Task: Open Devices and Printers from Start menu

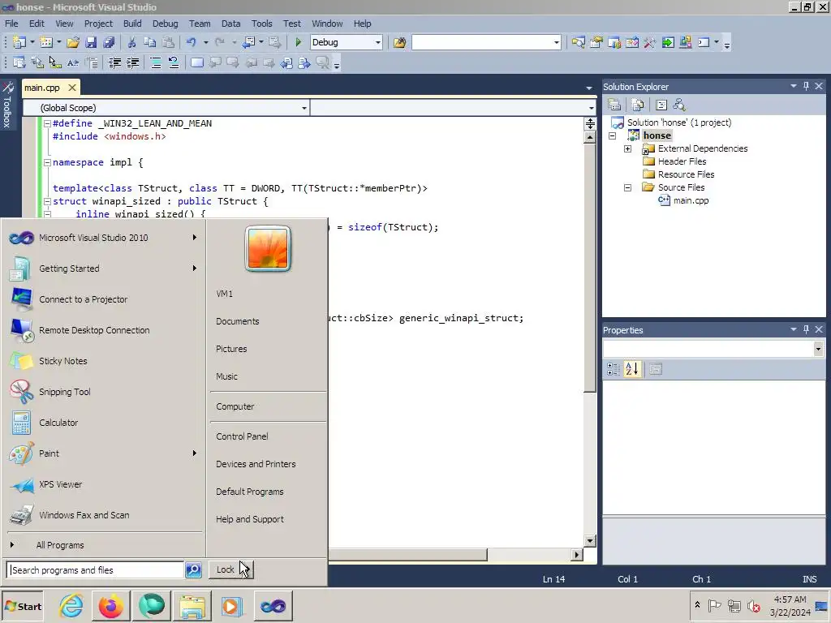Action: [256, 464]
